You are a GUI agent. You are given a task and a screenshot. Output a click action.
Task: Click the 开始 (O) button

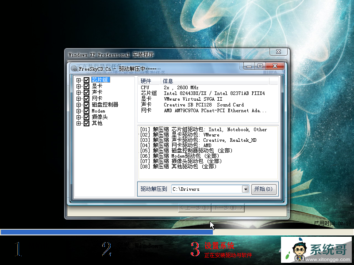click(x=263, y=189)
